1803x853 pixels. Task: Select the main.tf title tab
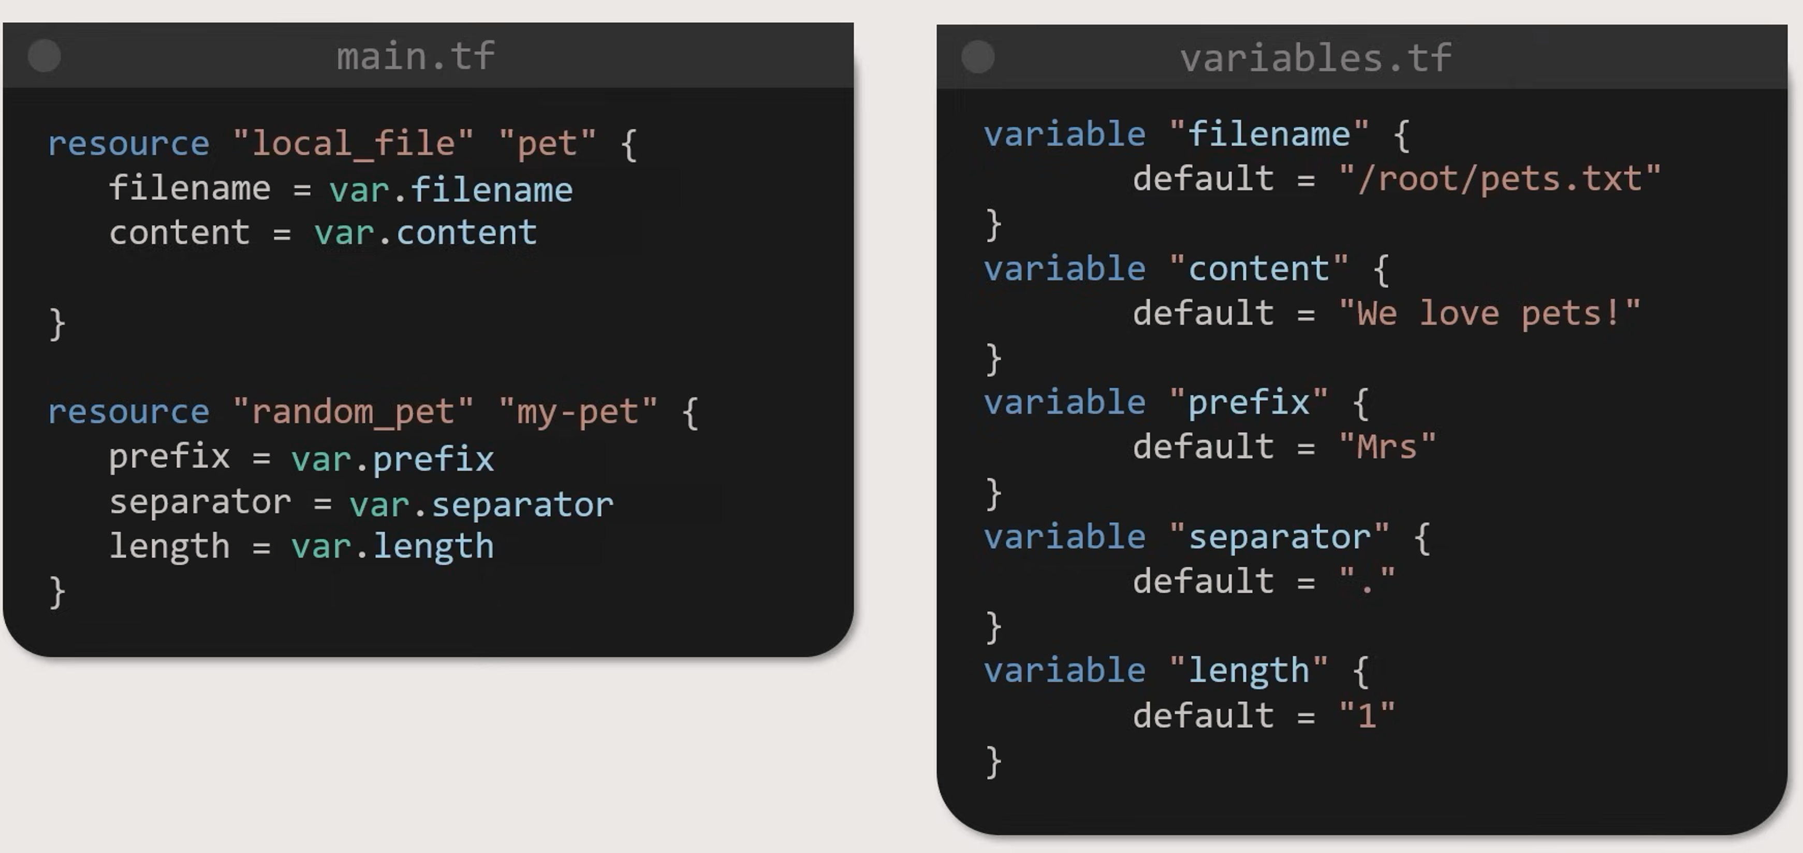[416, 56]
